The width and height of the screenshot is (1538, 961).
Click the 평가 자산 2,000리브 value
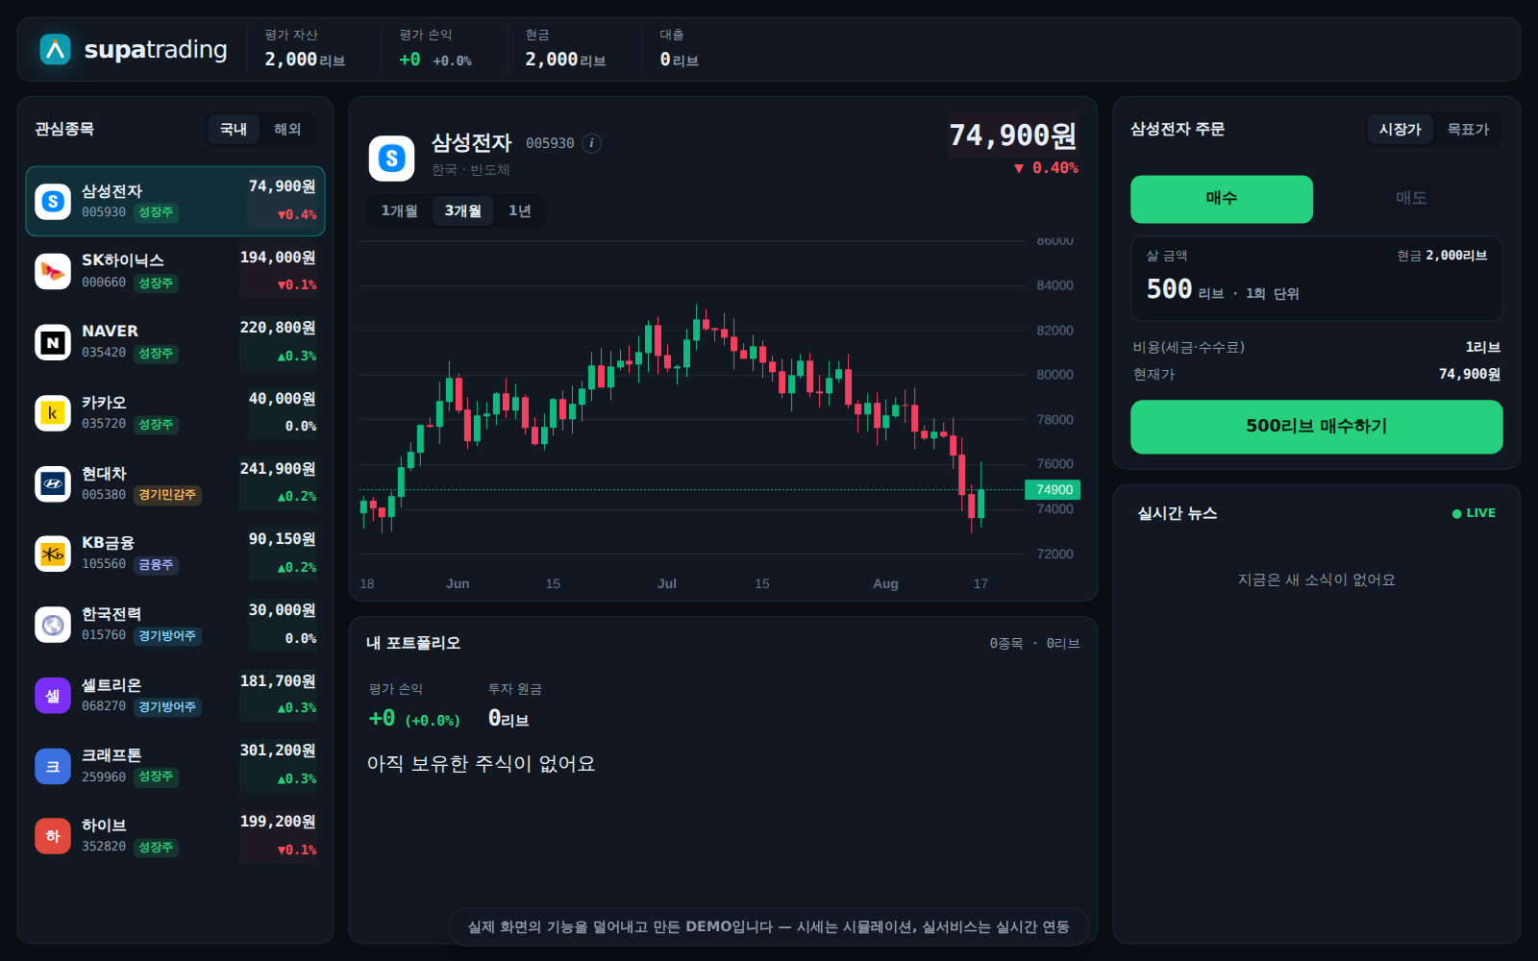305,60
